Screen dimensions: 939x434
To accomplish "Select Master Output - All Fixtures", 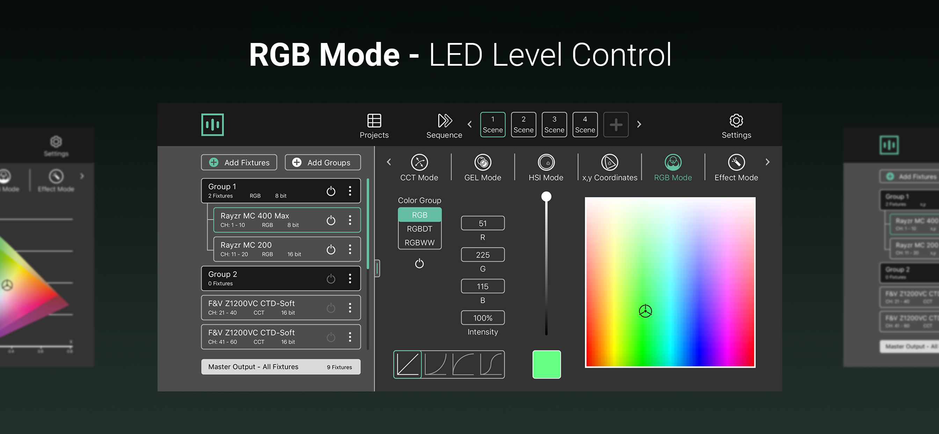I will (x=281, y=367).
